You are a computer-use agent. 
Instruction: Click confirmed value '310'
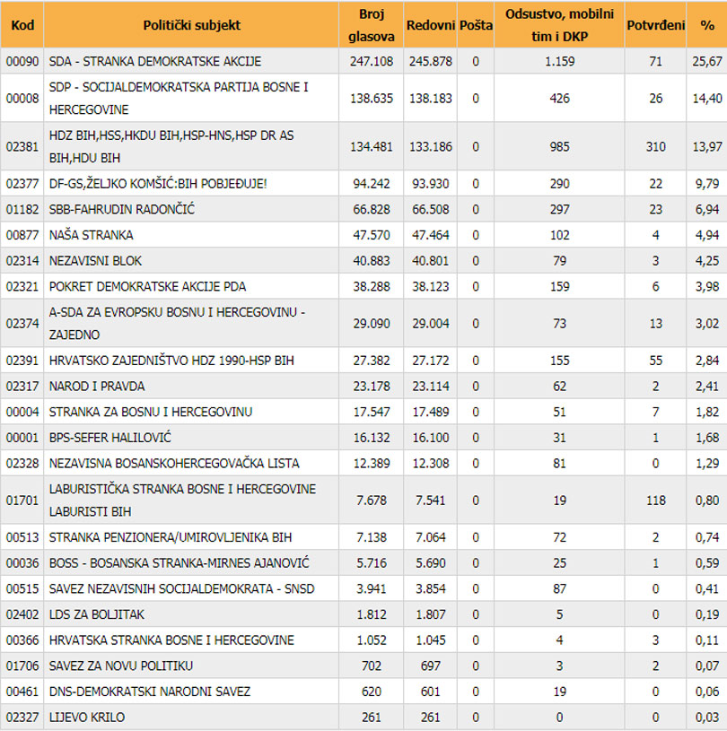pos(655,146)
